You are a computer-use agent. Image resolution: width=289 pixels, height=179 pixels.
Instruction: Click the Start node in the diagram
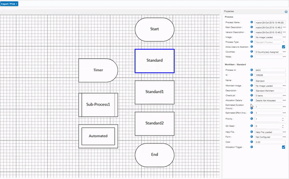[x=155, y=29]
